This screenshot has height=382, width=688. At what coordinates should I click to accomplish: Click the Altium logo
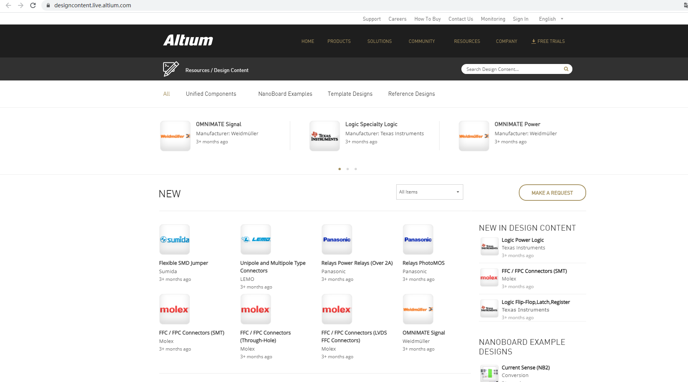[188, 40]
